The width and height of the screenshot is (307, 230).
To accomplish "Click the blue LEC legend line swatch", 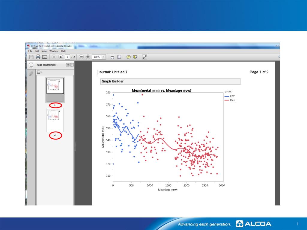I will pyautogui.click(x=227, y=96).
